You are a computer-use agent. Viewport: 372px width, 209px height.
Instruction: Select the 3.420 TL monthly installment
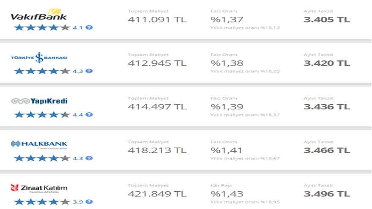pyautogui.click(x=327, y=63)
